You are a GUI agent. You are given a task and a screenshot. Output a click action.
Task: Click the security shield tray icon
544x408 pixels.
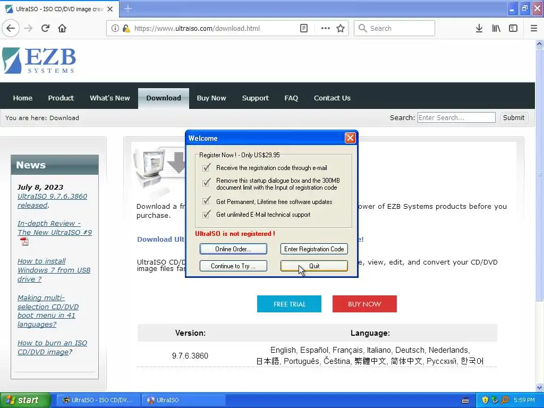coord(485,400)
